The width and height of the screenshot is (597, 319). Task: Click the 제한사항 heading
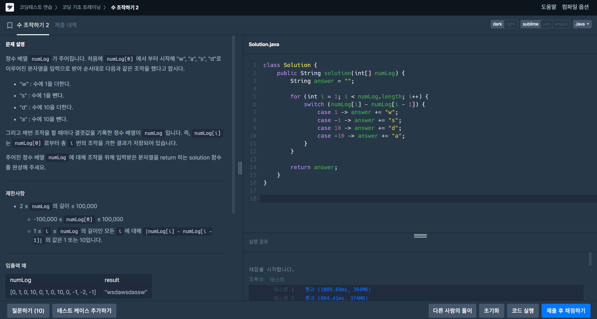pyautogui.click(x=15, y=193)
